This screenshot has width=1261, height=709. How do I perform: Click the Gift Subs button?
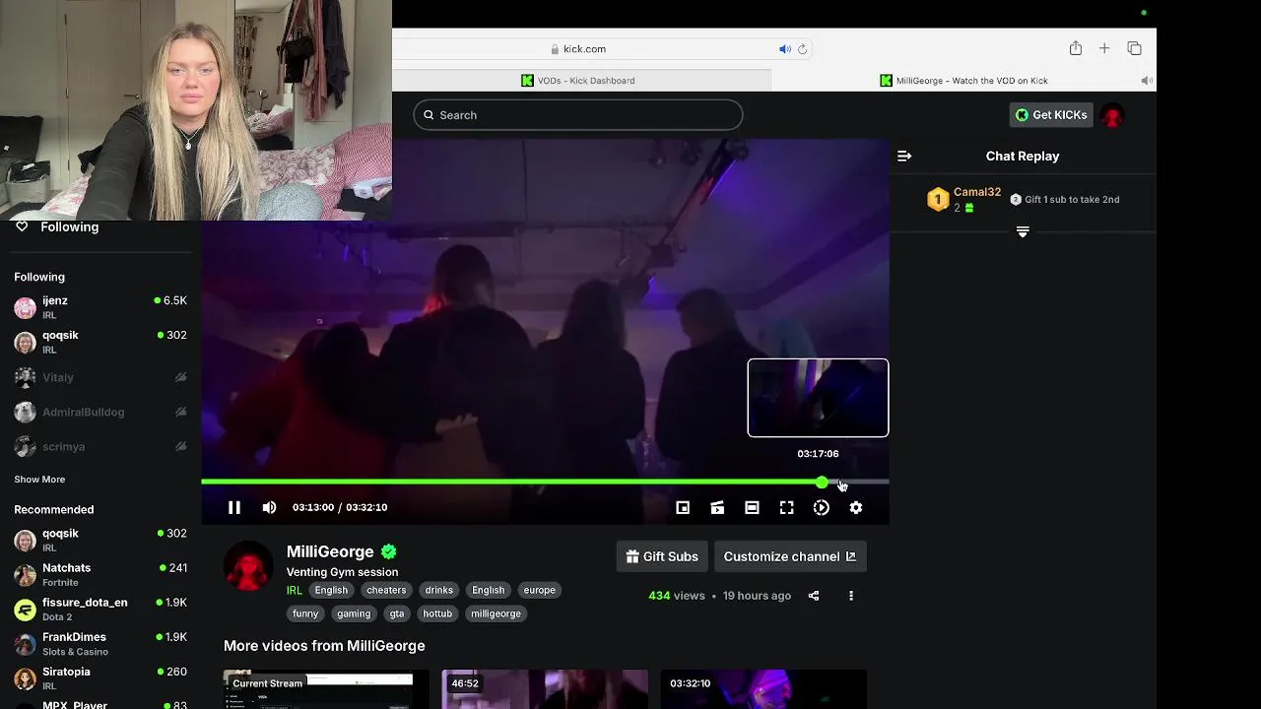[x=662, y=556]
